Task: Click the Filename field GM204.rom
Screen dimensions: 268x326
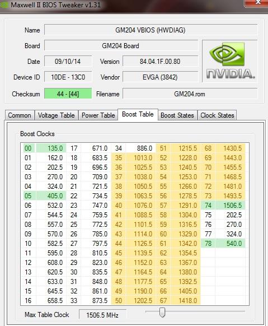Action: pyautogui.click(x=190, y=94)
